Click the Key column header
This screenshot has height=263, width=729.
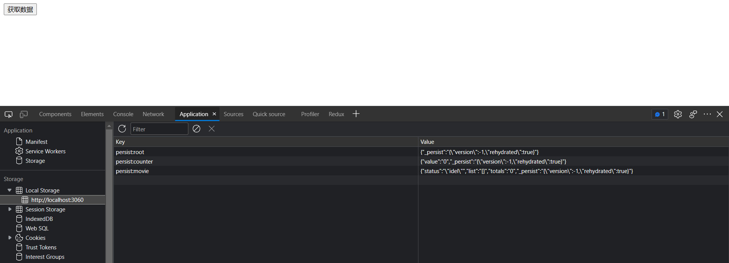[266, 142]
